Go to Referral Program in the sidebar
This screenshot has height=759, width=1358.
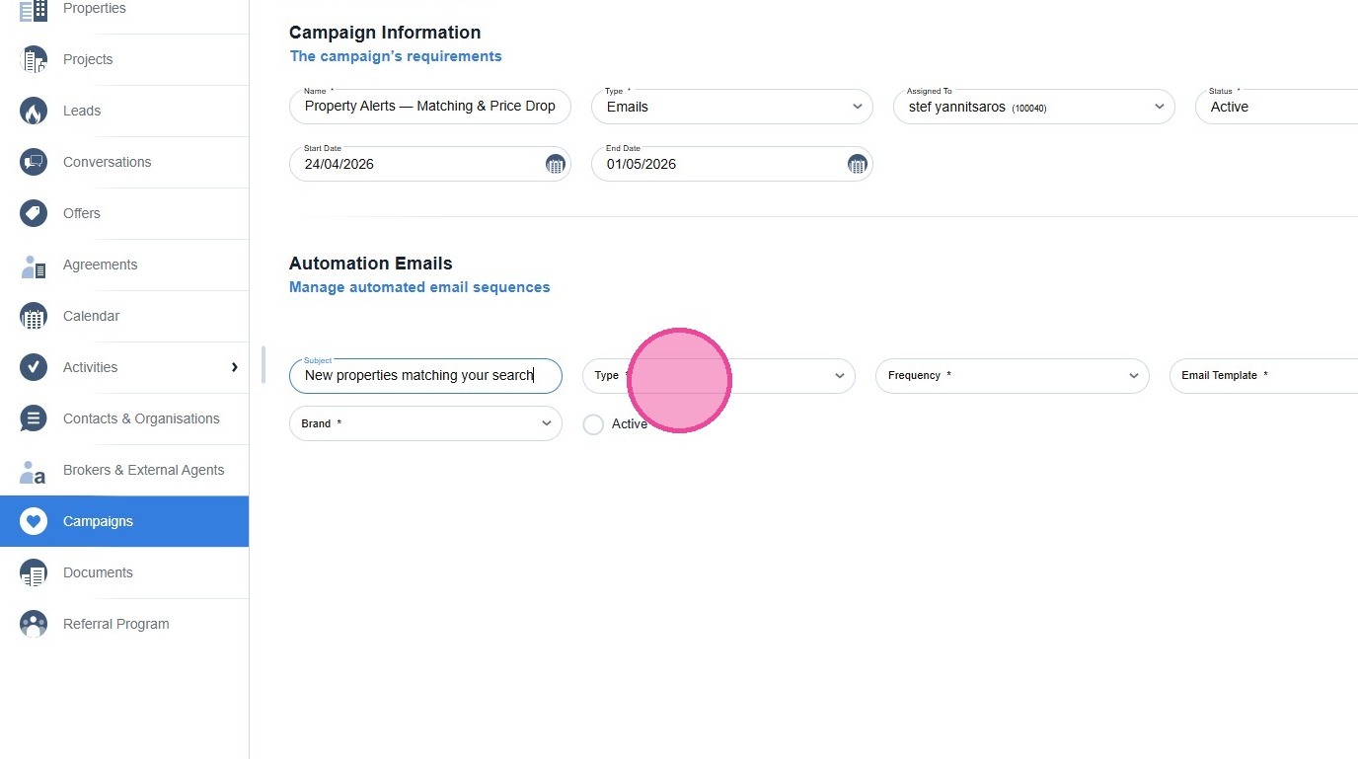[124, 624]
